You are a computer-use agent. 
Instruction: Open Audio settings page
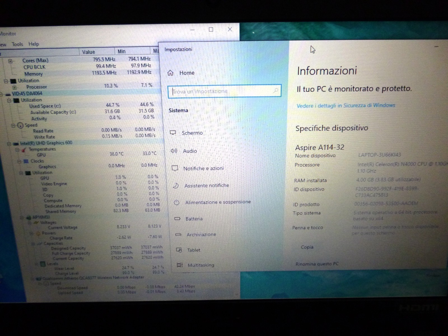(x=190, y=151)
